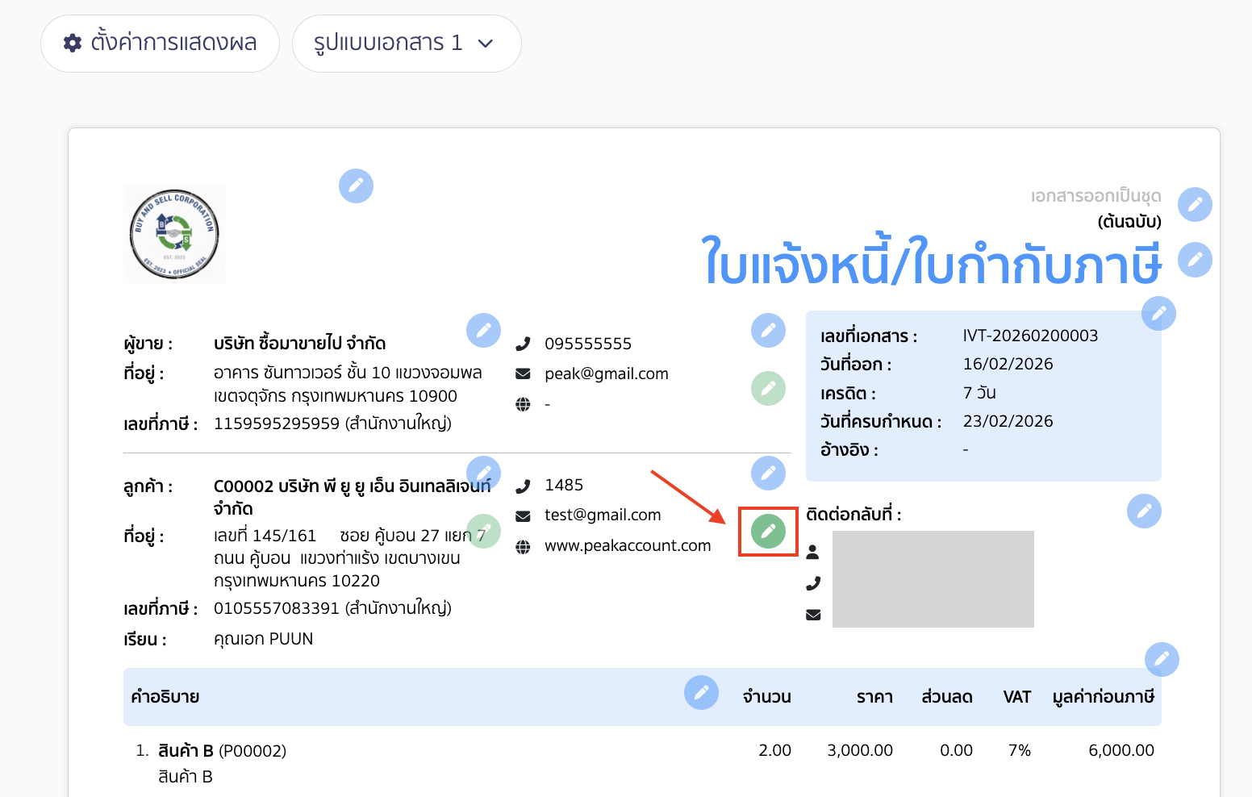Edit customer info beside ลูกค้า C00002
Image resolution: width=1252 pixels, height=797 pixels.
[483, 472]
